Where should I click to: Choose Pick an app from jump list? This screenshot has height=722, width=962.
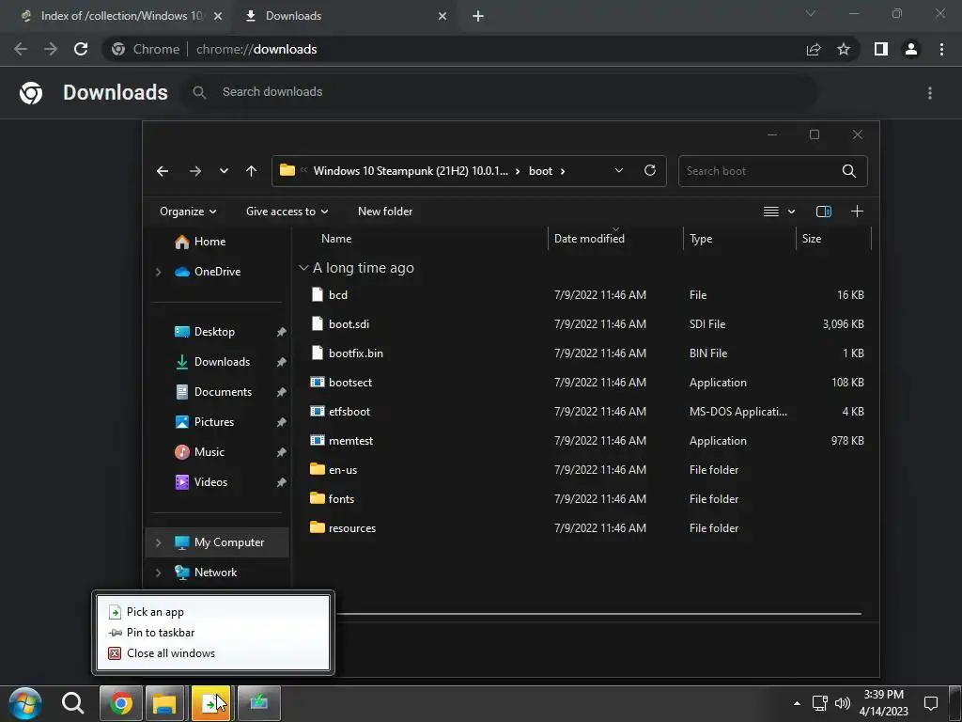[x=155, y=612]
